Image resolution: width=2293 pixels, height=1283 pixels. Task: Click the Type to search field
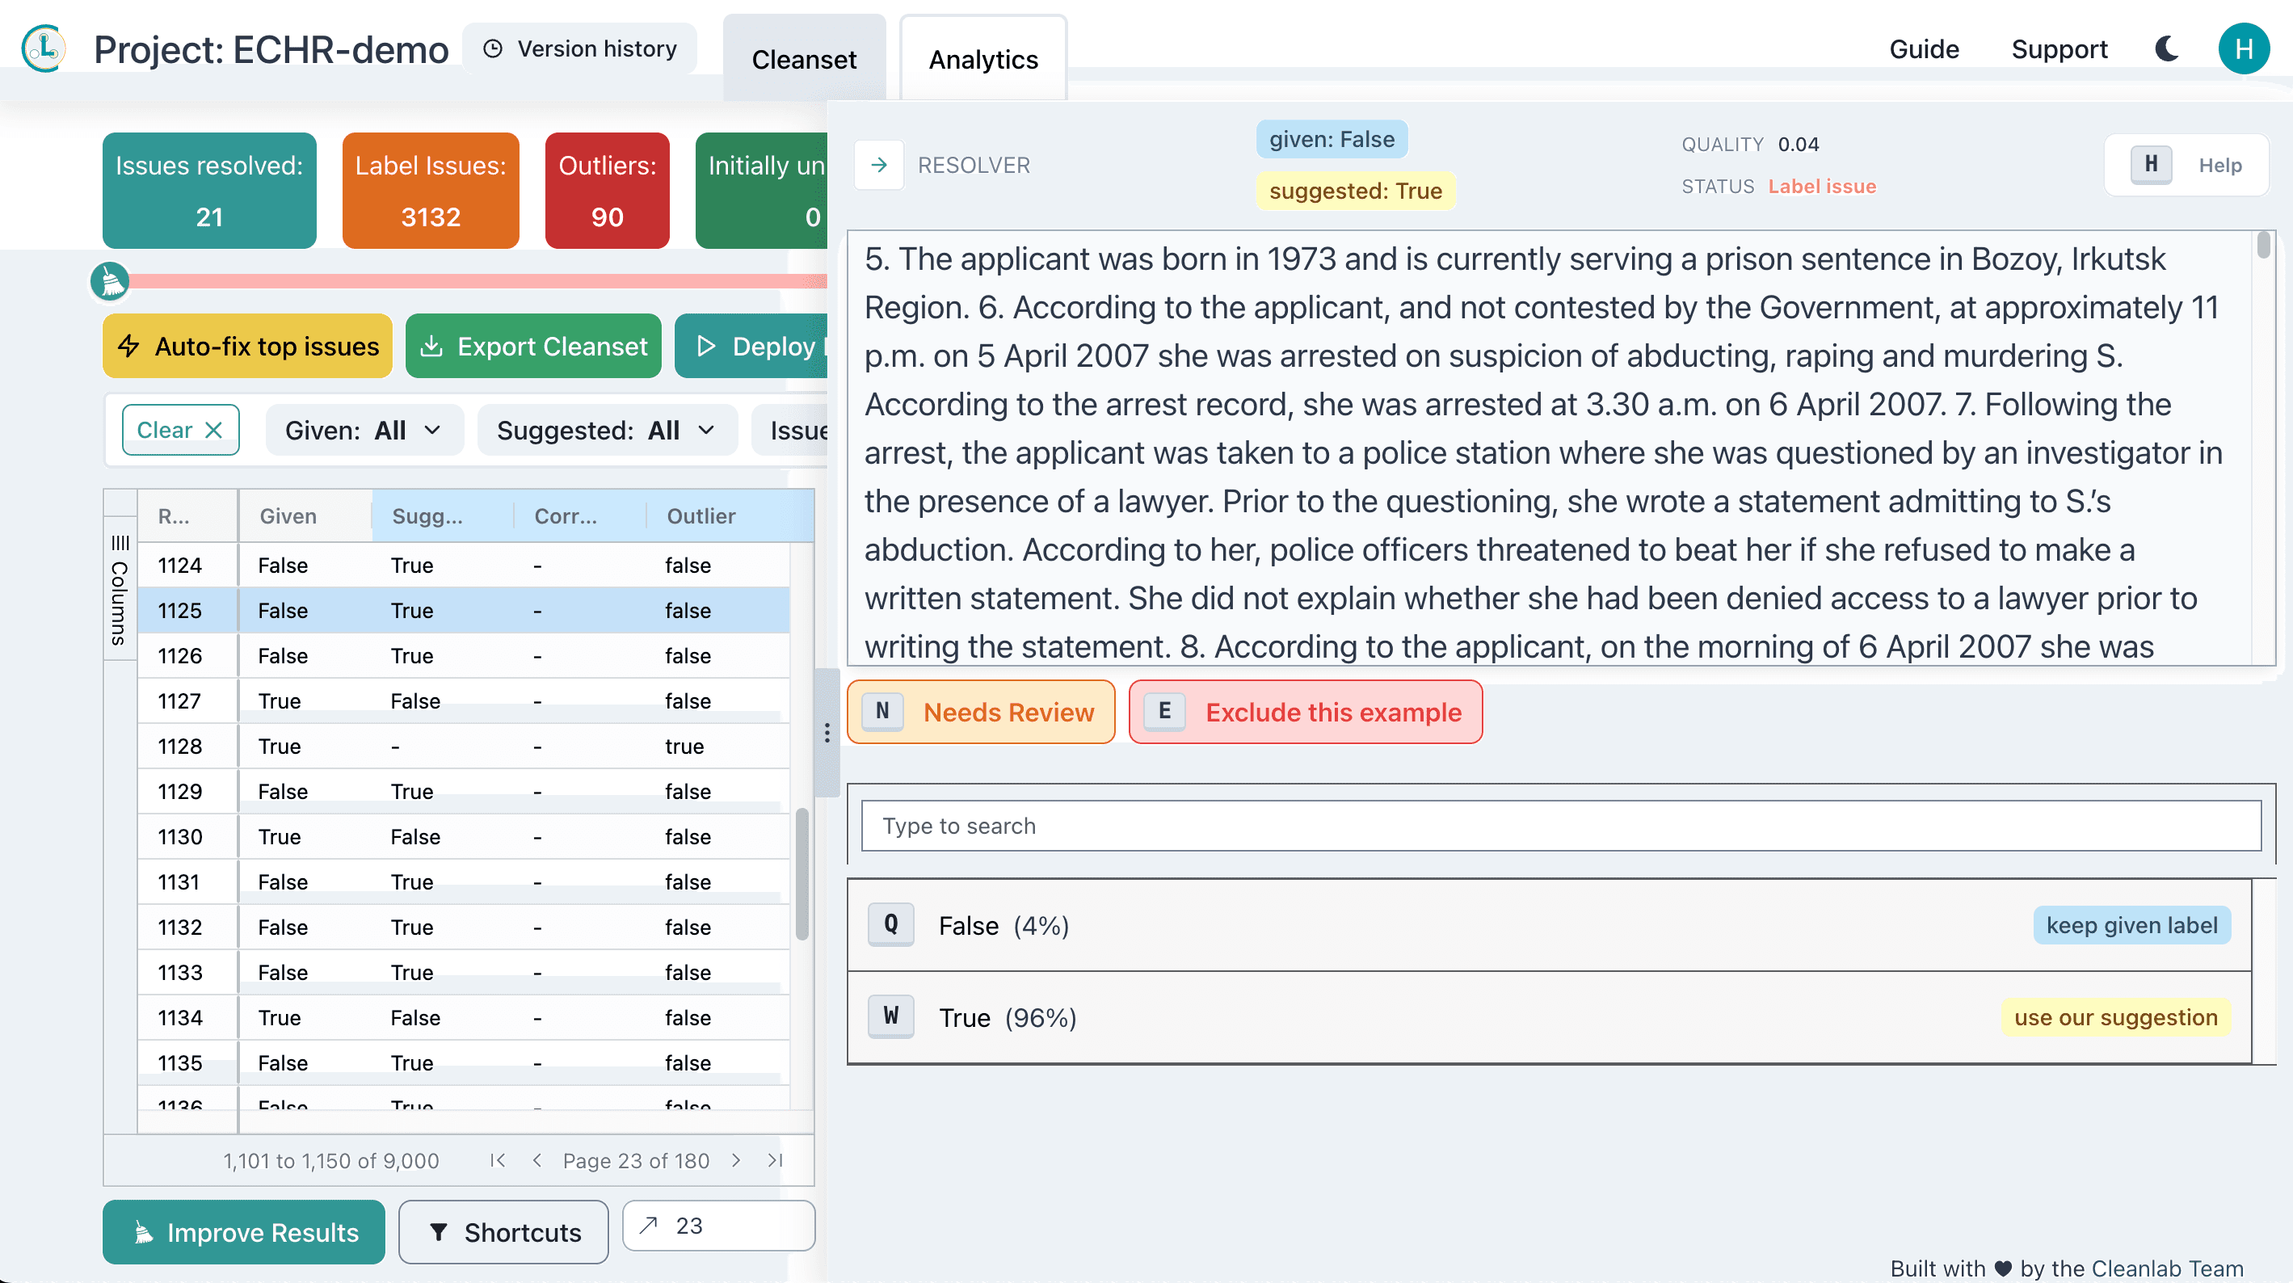coord(1559,826)
